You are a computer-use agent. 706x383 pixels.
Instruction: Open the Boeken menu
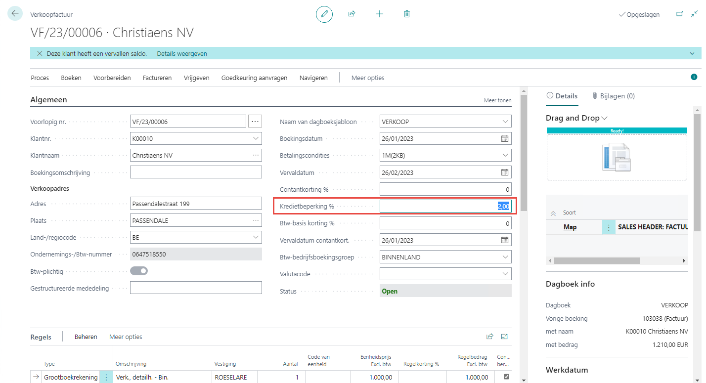(71, 78)
